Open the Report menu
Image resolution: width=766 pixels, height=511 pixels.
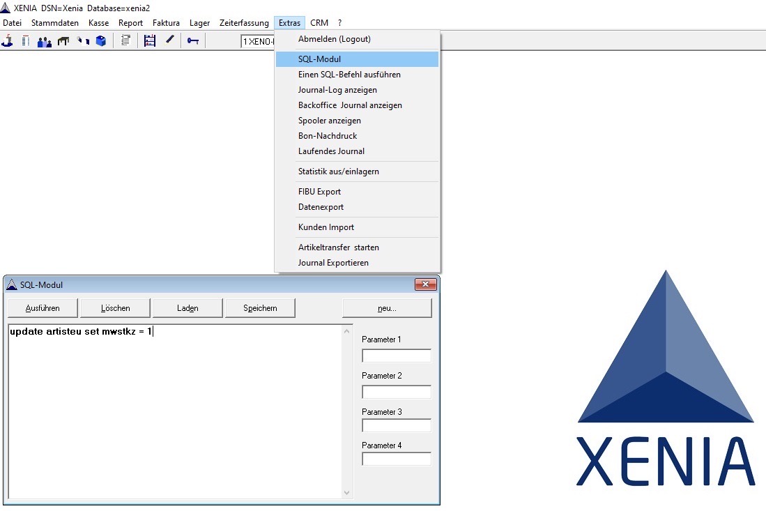tap(130, 22)
